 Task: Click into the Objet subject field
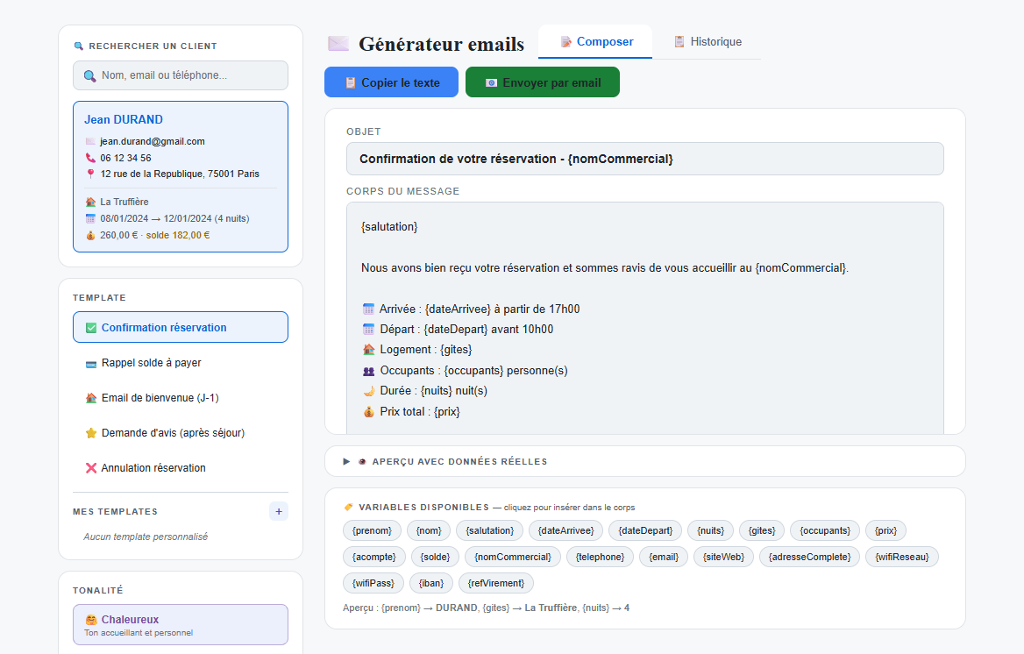tap(644, 159)
